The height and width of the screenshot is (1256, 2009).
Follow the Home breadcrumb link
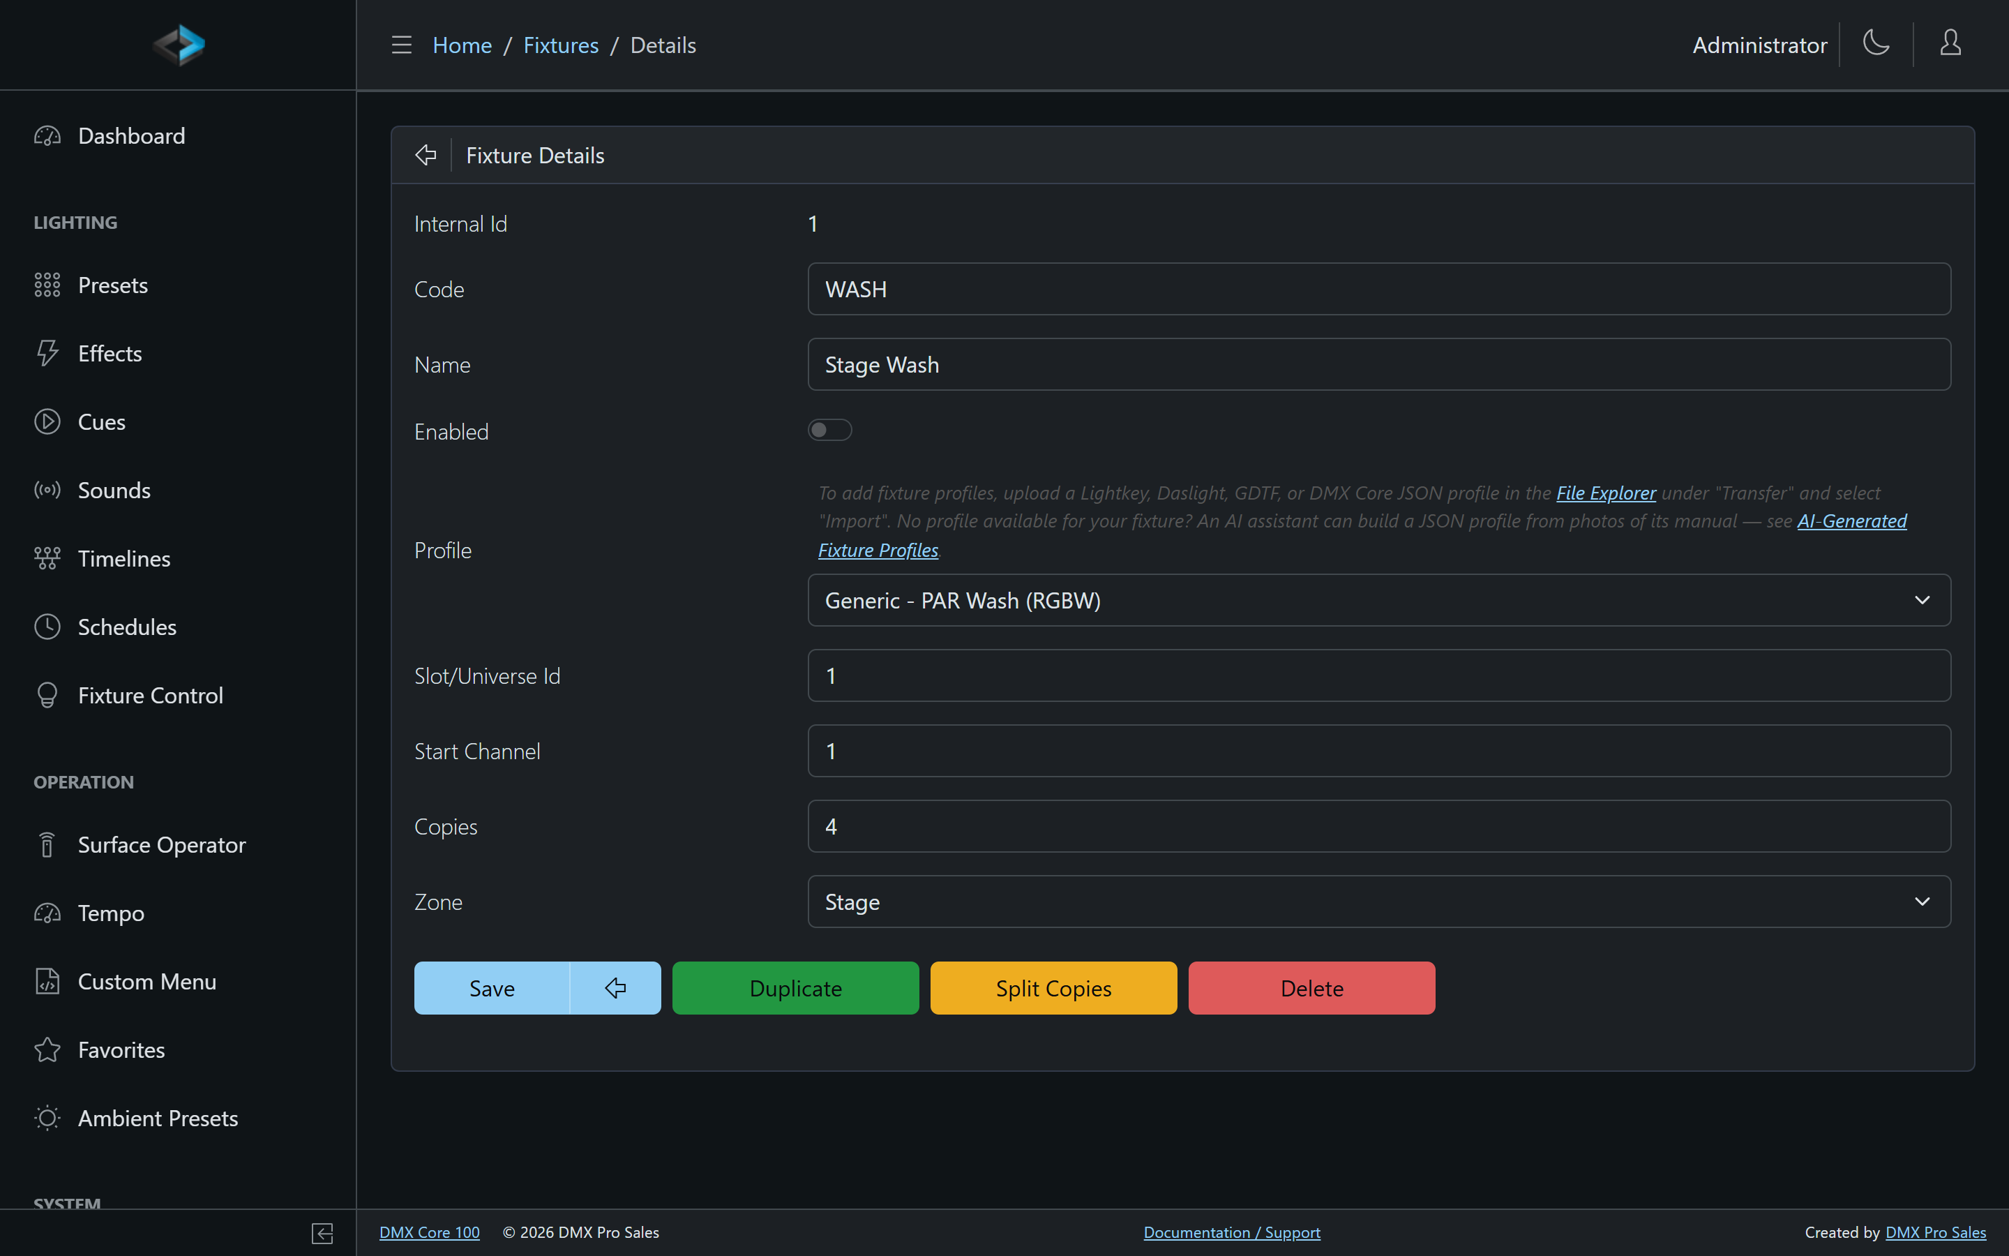(x=462, y=45)
